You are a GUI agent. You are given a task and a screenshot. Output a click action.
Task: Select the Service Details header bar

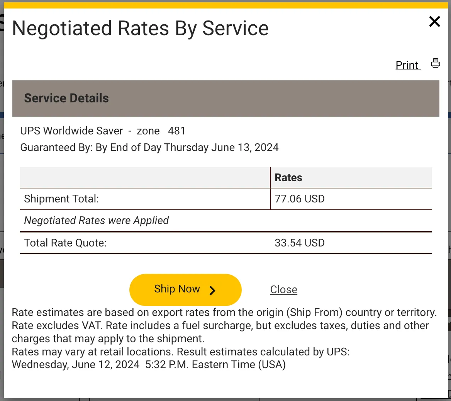point(66,98)
